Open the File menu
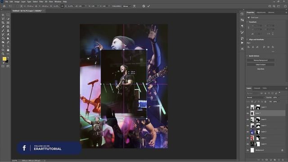 7,2
